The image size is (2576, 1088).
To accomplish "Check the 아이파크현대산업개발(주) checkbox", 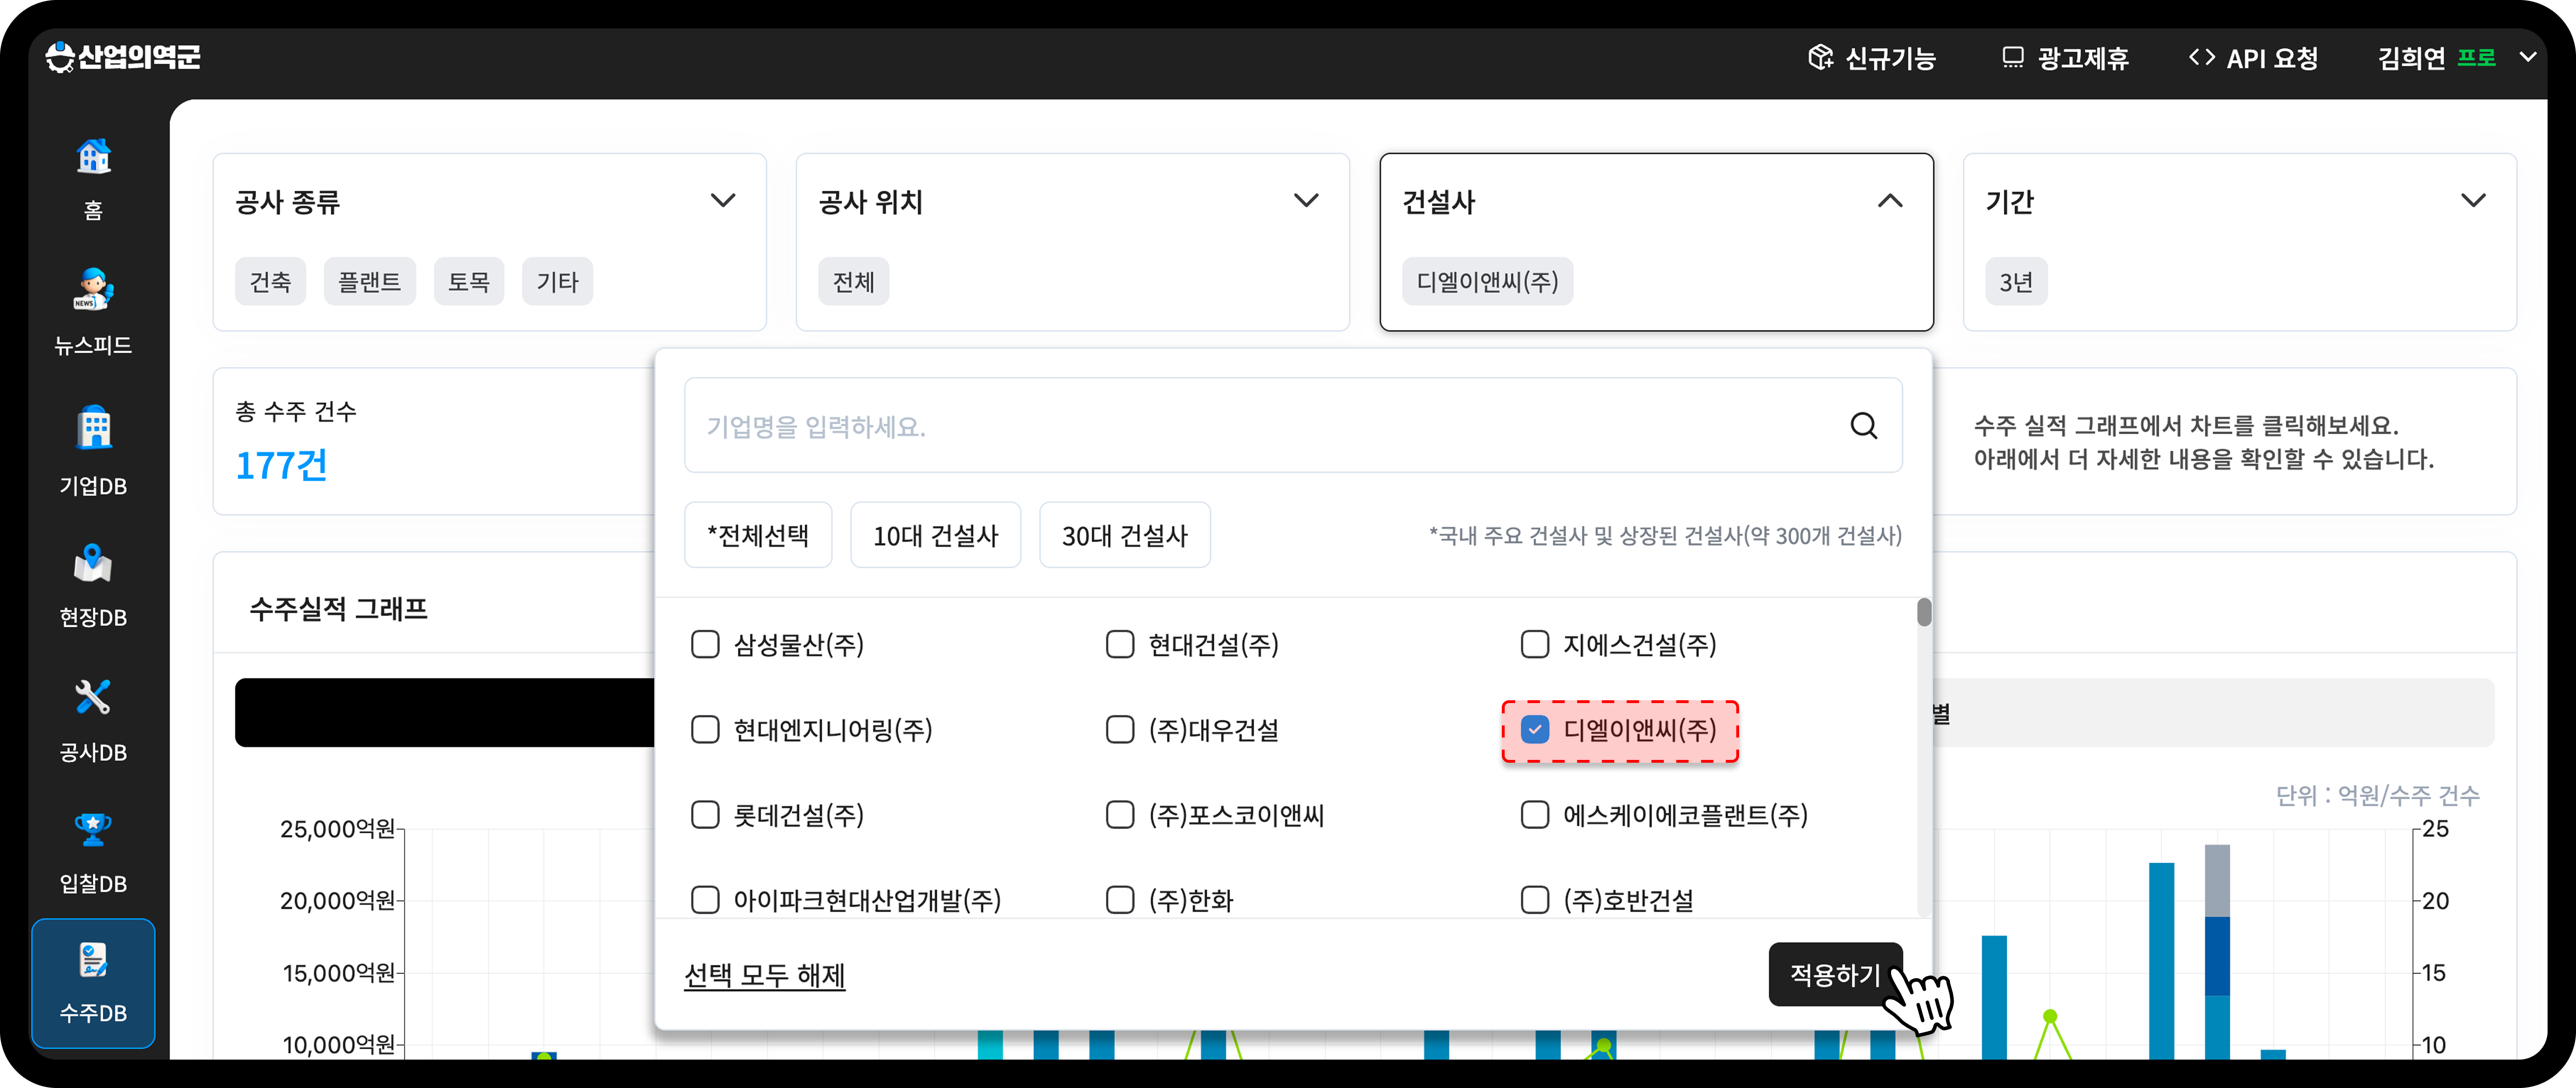I will coord(705,899).
